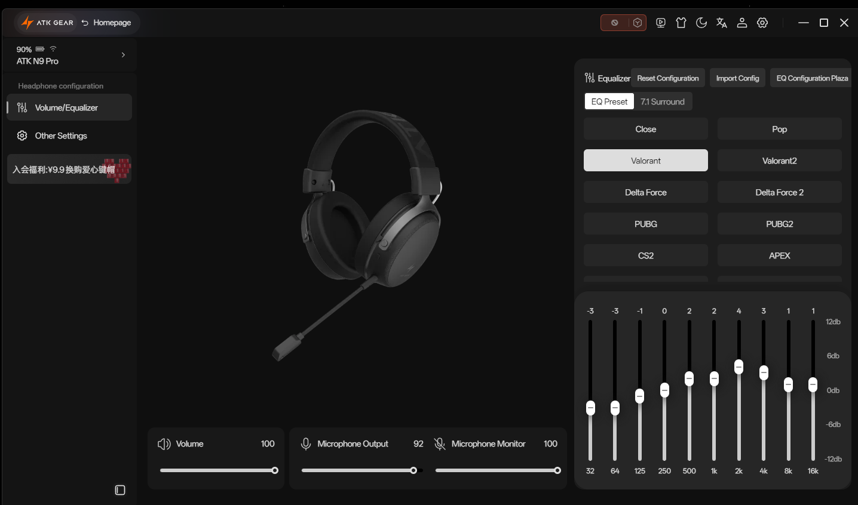Select the Valorant EQ preset

point(646,161)
